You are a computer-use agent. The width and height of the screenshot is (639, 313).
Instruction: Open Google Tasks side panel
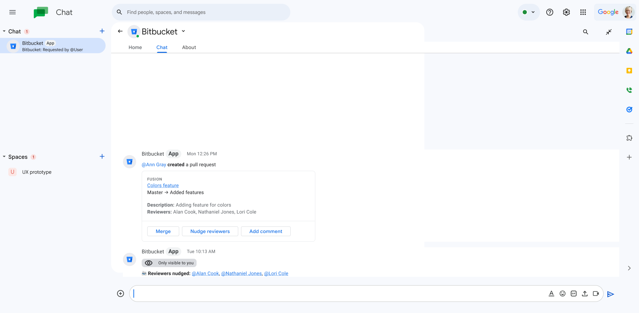629,110
